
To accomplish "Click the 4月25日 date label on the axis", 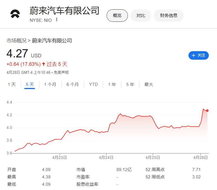I will point(153,157).
